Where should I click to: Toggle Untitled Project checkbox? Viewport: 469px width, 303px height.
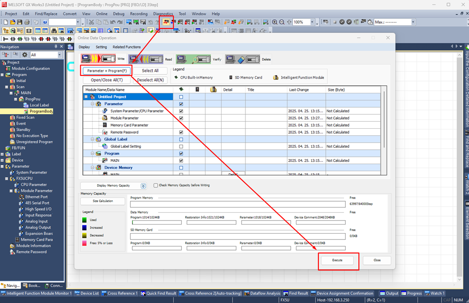pos(181,97)
